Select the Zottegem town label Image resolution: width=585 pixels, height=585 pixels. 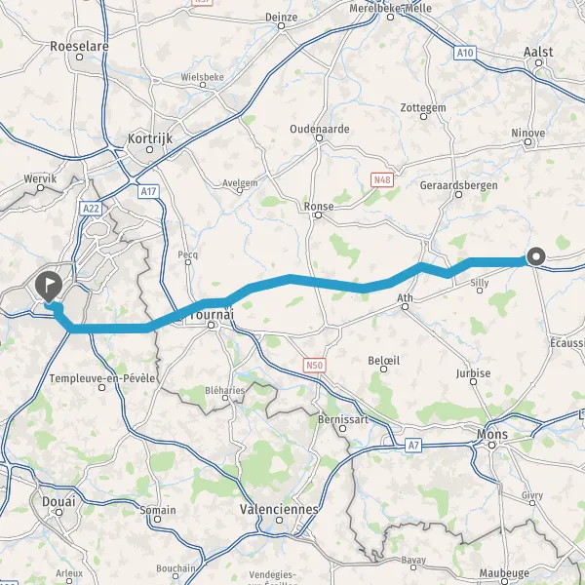point(423,108)
